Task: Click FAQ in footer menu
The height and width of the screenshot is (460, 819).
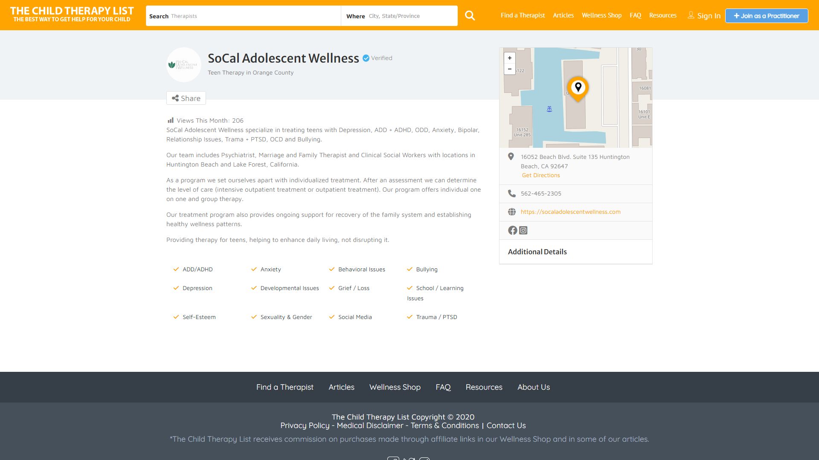Action: point(443,387)
